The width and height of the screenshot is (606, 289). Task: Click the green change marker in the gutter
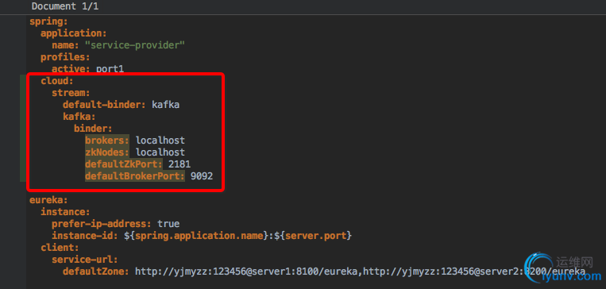point(23,129)
